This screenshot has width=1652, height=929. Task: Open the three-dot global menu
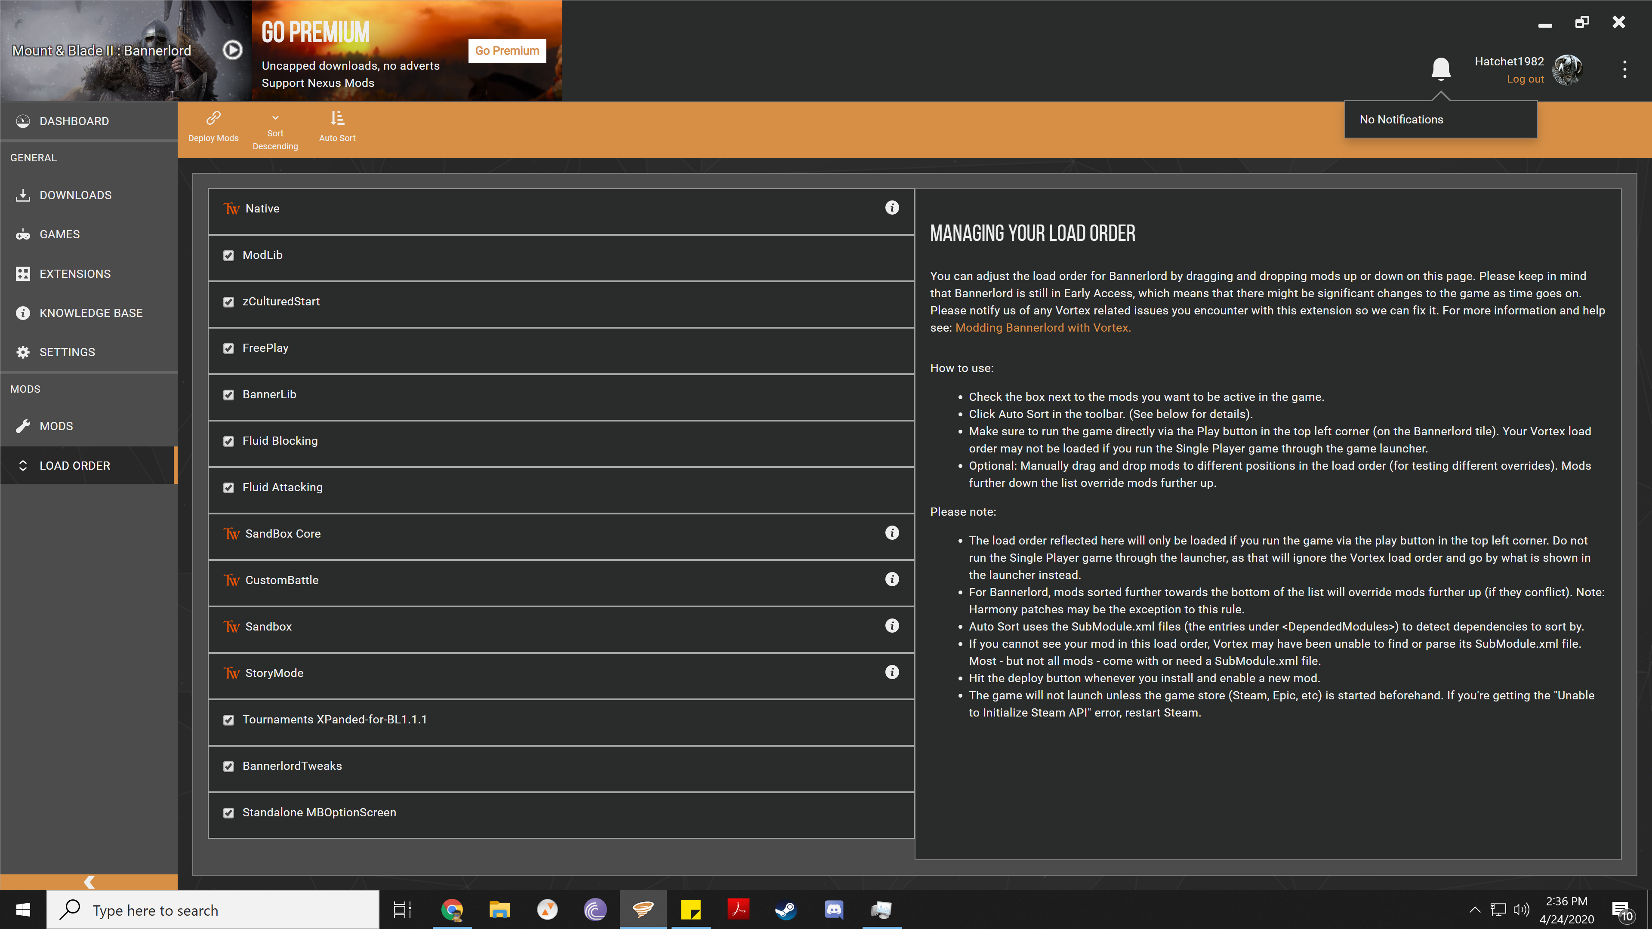click(1624, 69)
